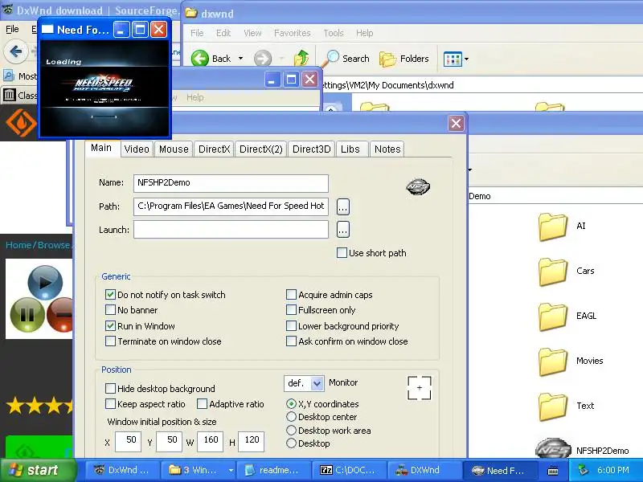Click the W width value field
This screenshot has width=643, height=482.
click(x=210, y=441)
